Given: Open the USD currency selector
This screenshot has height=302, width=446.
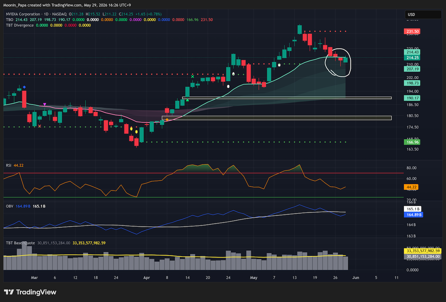Looking at the screenshot, I should 423,14.
